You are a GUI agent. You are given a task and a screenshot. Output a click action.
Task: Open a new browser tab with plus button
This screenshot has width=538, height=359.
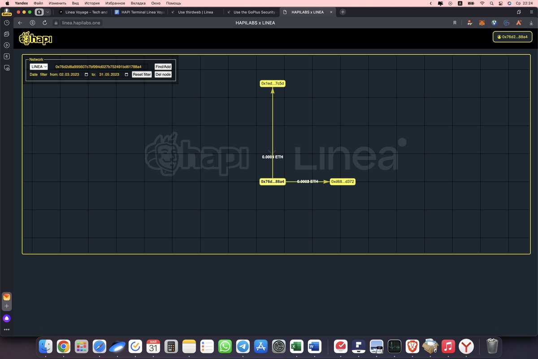click(343, 12)
